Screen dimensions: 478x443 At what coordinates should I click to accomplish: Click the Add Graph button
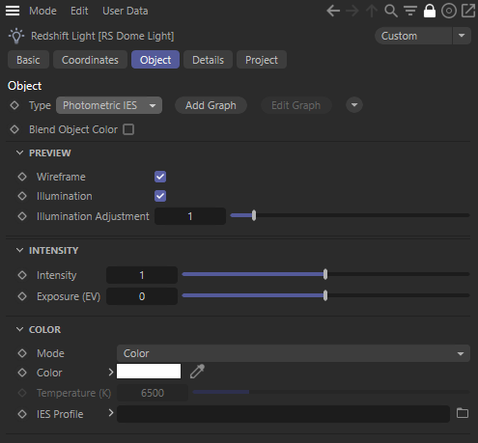click(x=211, y=105)
